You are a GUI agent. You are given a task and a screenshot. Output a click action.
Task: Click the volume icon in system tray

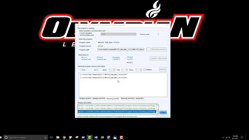[229, 137]
